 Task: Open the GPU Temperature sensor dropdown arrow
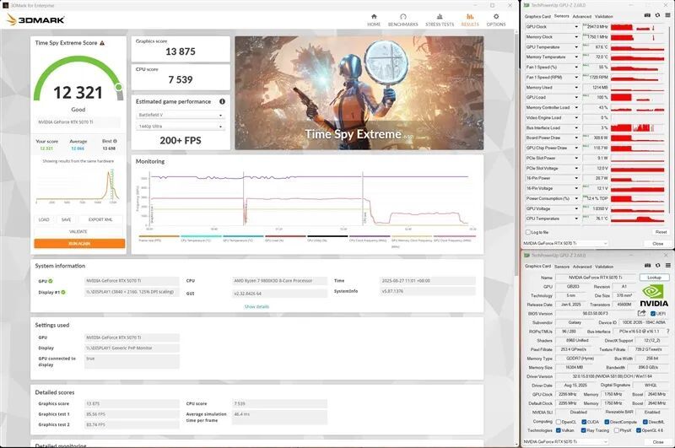(x=576, y=47)
